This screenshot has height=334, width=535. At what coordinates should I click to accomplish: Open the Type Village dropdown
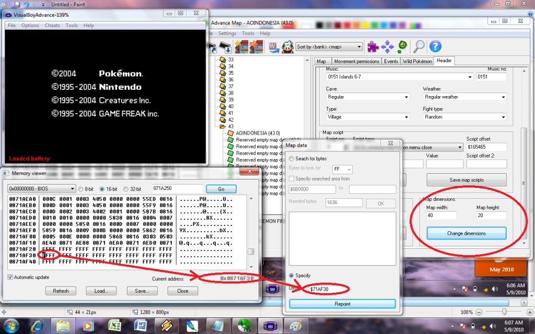pyautogui.click(x=368, y=117)
